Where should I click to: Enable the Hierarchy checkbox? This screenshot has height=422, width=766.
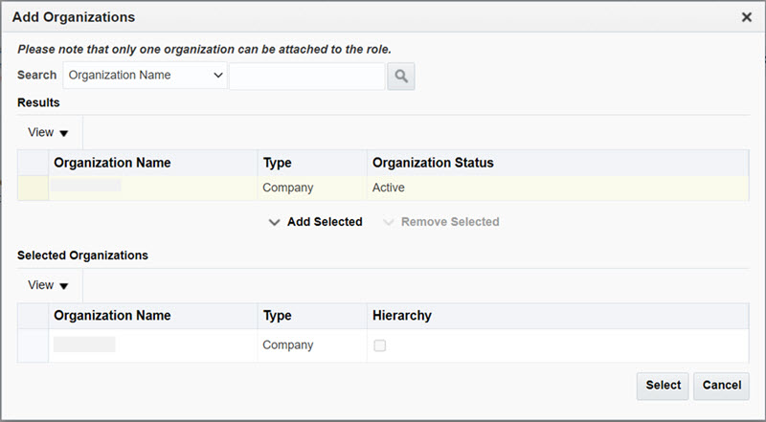pyautogui.click(x=380, y=345)
